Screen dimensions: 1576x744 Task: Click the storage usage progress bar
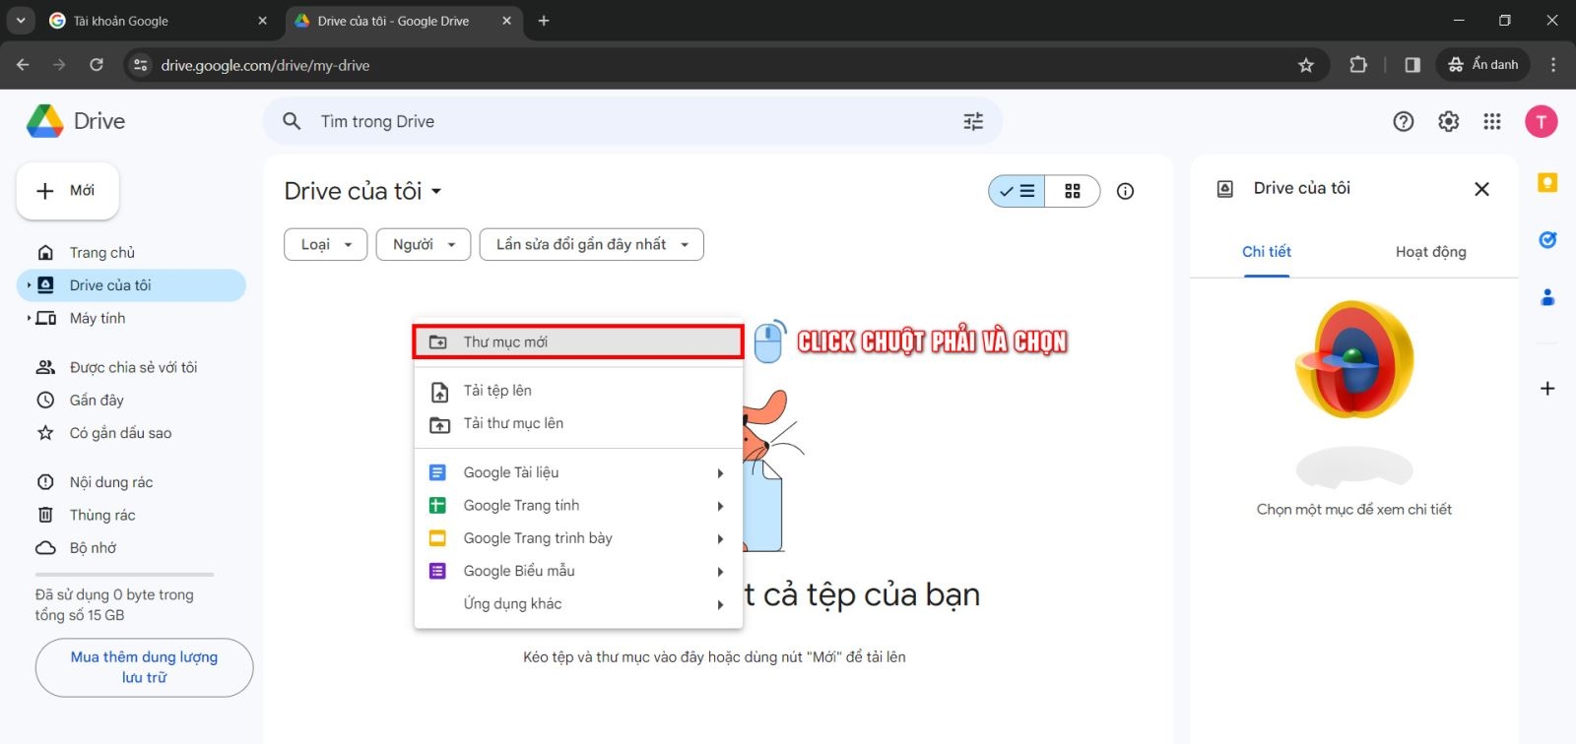(x=124, y=575)
